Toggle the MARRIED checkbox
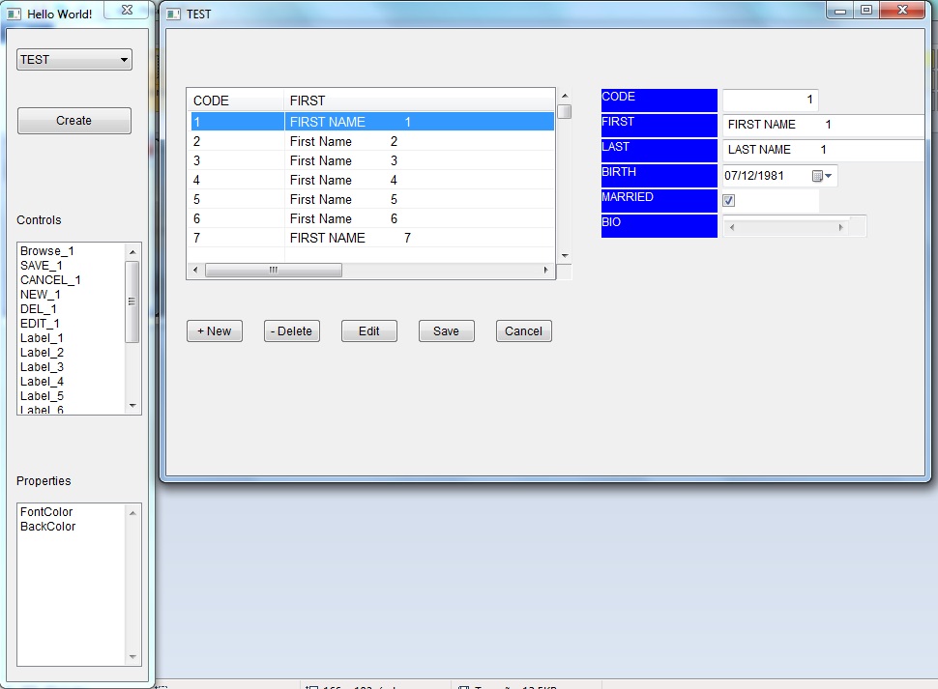 [x=729, y=201]
